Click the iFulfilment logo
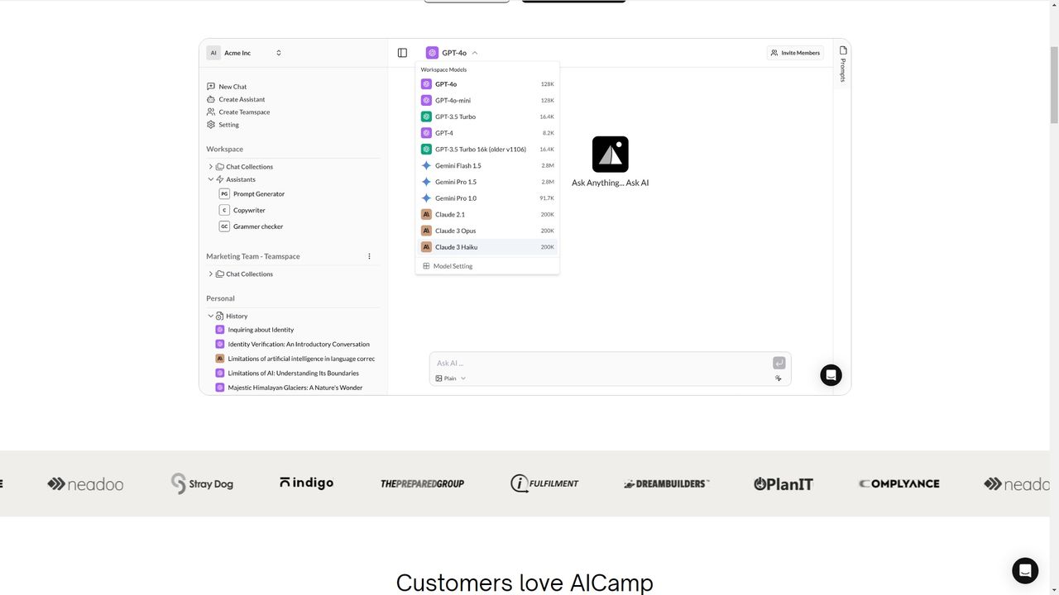Viewport: 1059px width, 595px height. tap(544, 483)
